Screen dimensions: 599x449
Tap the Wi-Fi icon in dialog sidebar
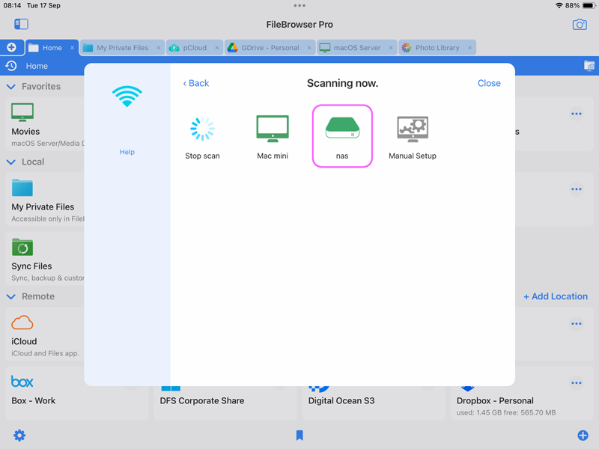pyautogui.click(x=127, y=97)
